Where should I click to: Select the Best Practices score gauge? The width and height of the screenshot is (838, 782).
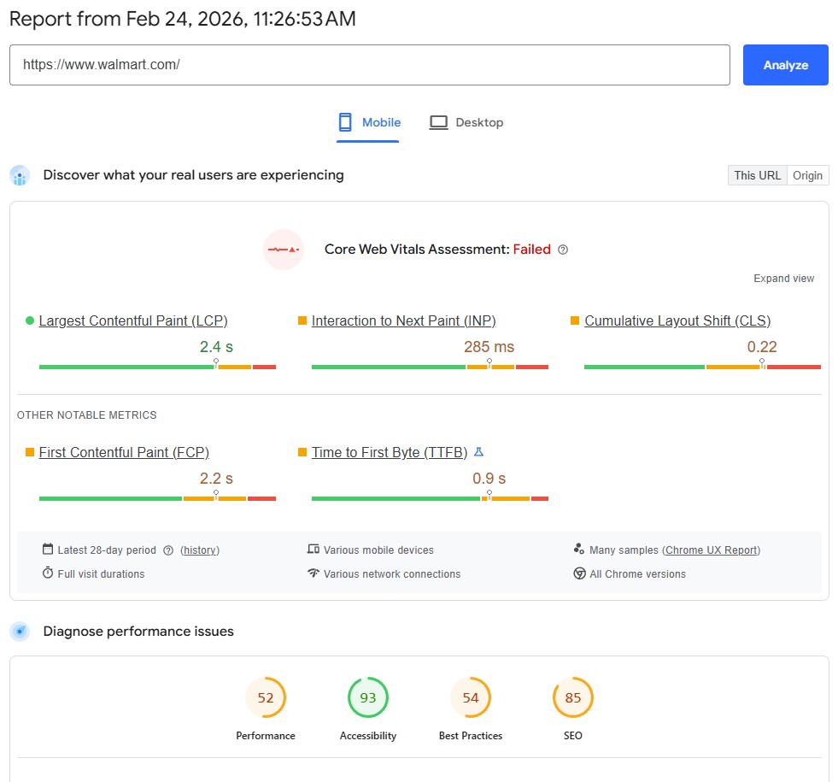(471, 698)
